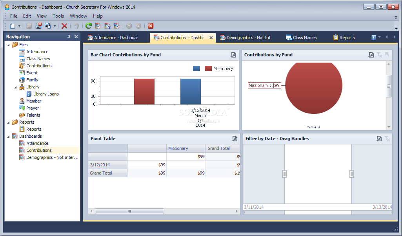Open Class Names in navigation tree
This screenshot has height=236, width=402.
pos(38,59)
